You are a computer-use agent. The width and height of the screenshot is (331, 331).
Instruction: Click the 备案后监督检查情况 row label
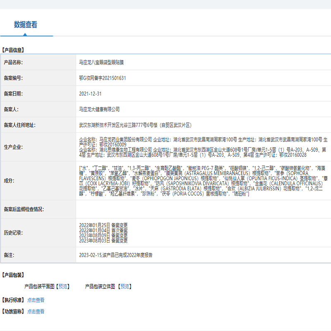(24, 209)
